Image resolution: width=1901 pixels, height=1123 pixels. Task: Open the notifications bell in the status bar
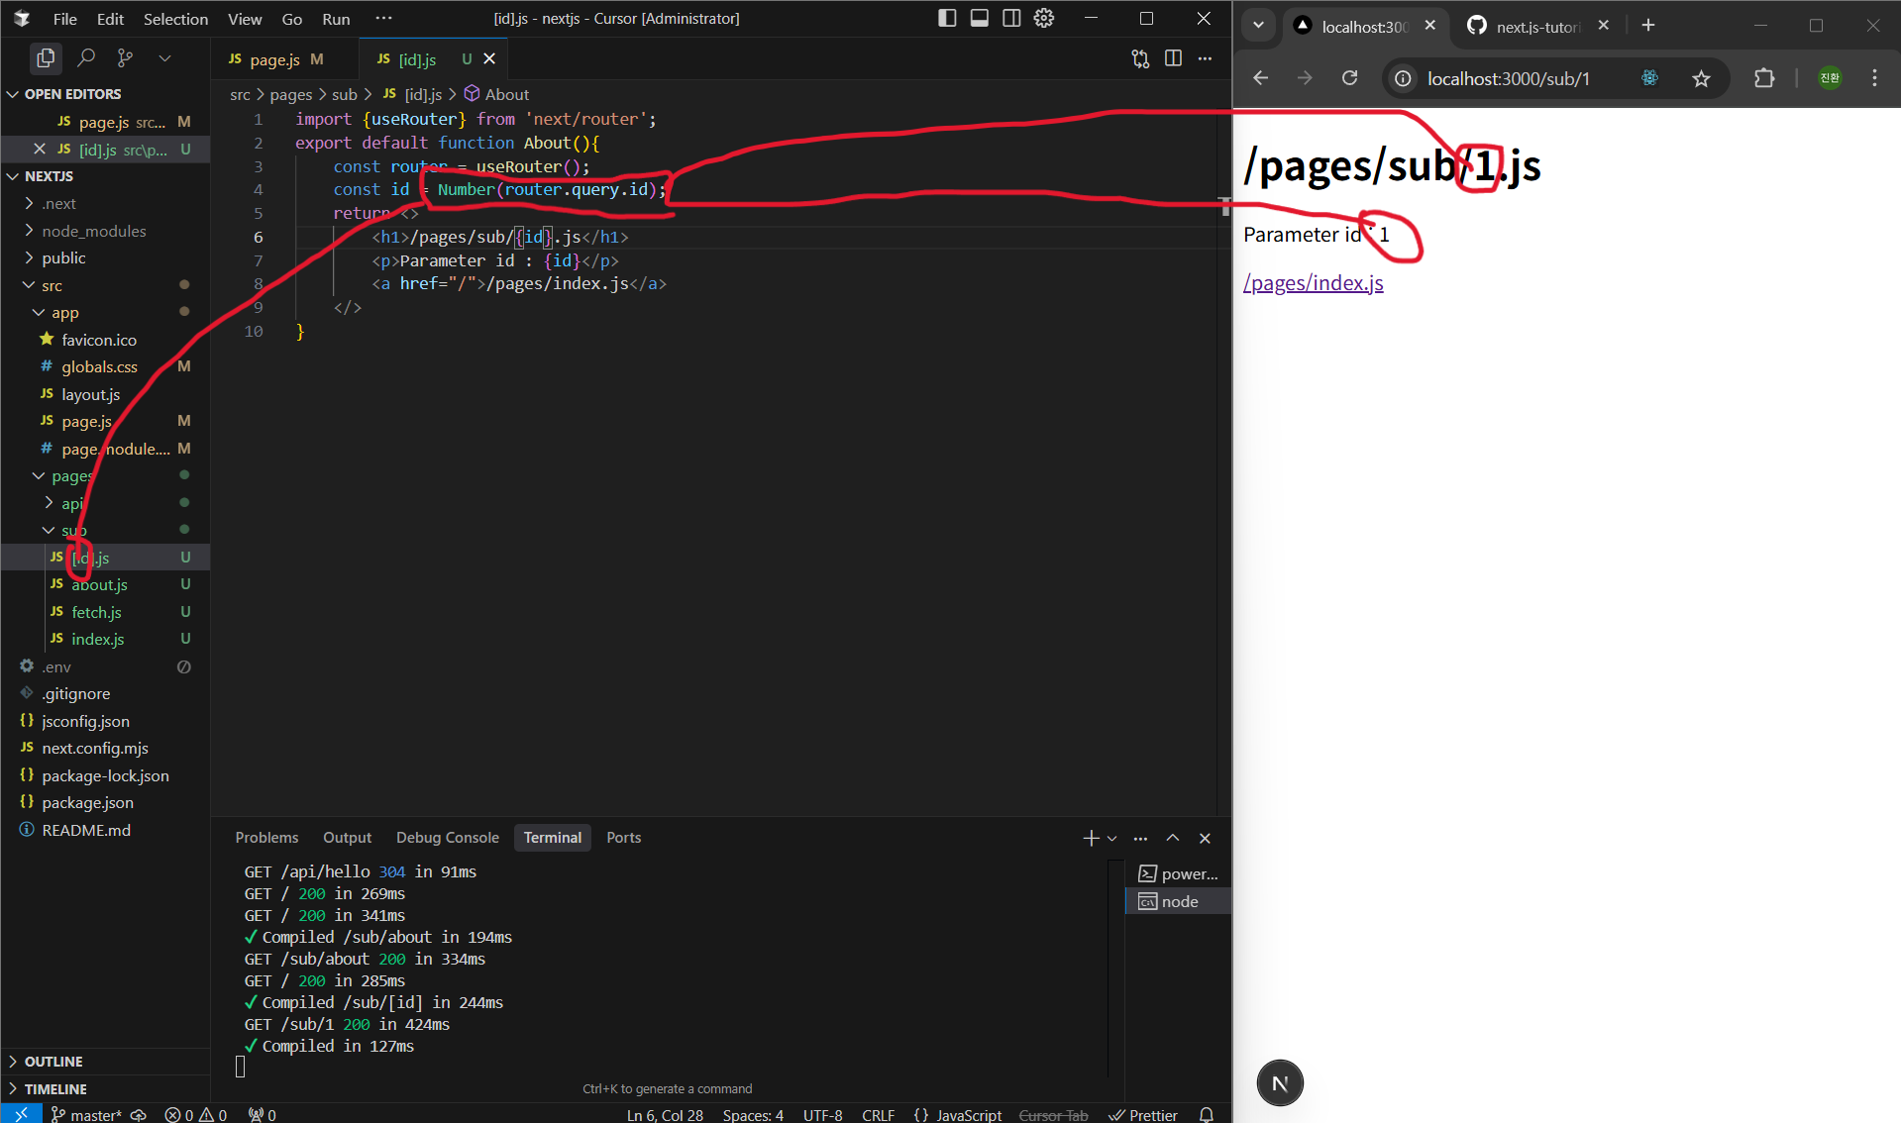coord(1205,1114)
